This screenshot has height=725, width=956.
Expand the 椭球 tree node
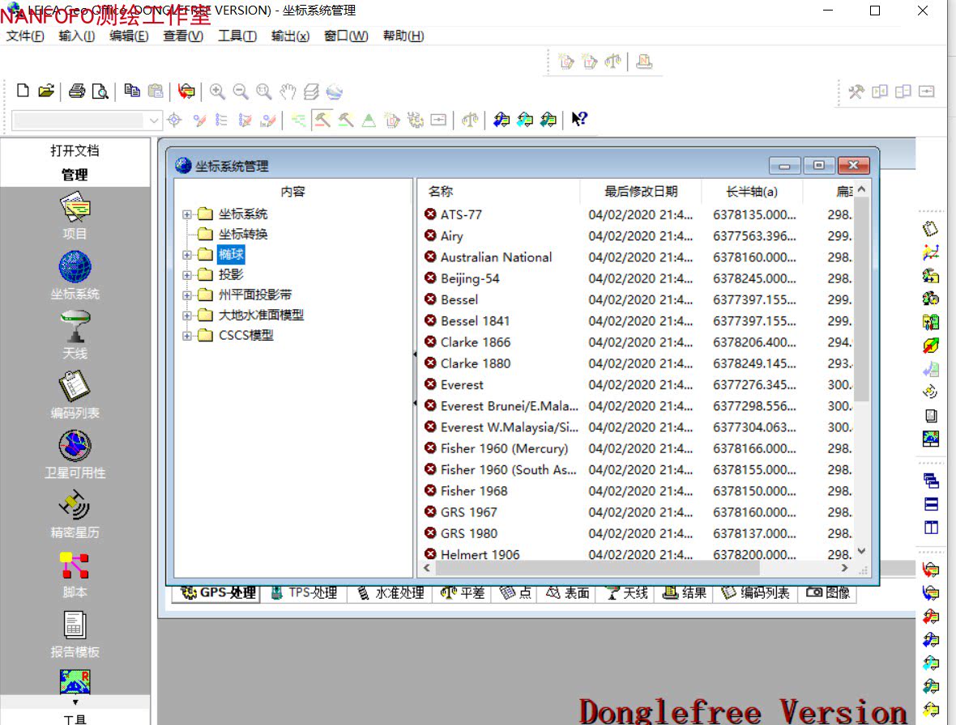(x=187, y=254)
